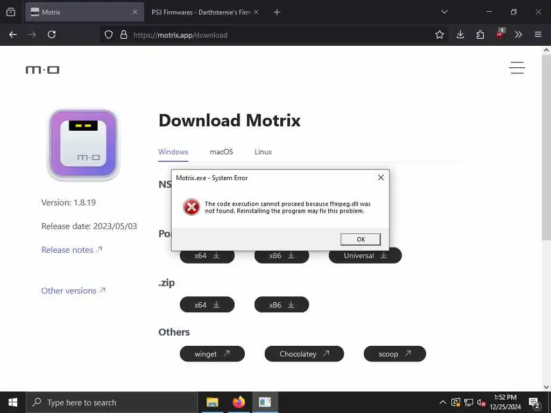Select the Motrix browser tab
Image resolution: width=551 pixels, height=413 pixels.
[84, 12]
